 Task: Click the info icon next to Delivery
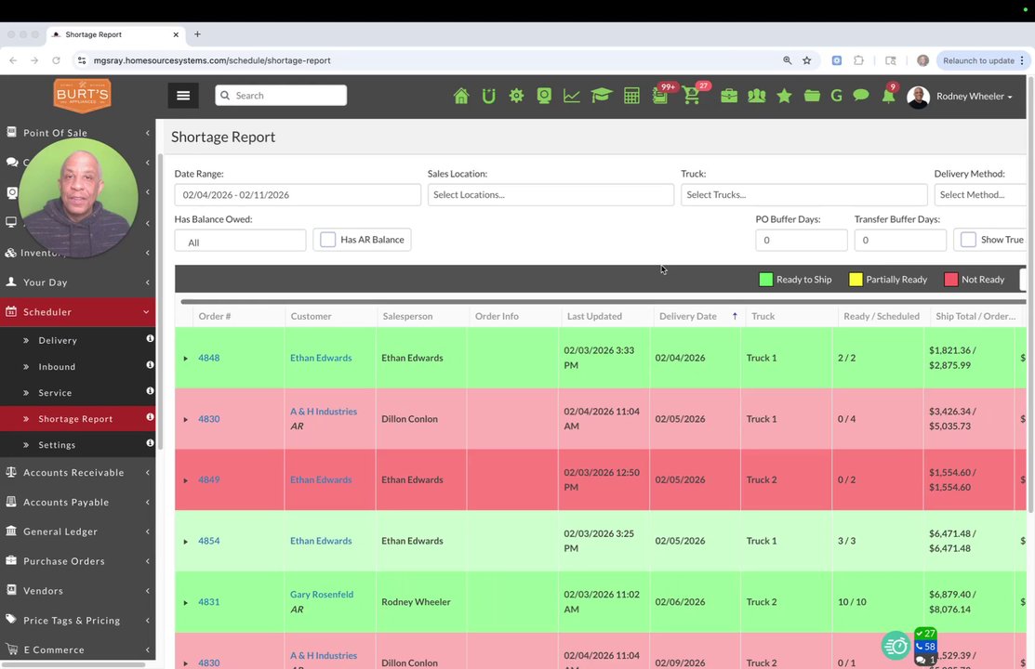point(150,338)
